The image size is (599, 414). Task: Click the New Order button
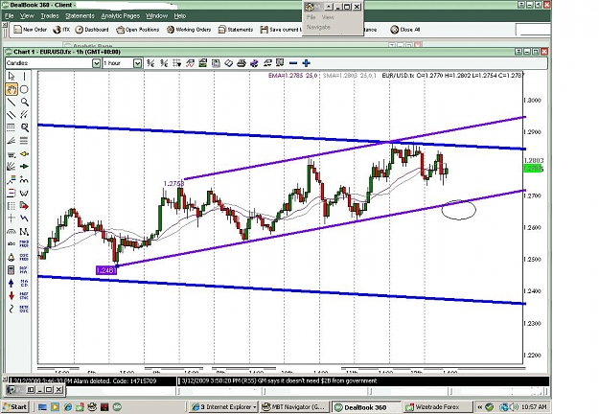point(30,30)
